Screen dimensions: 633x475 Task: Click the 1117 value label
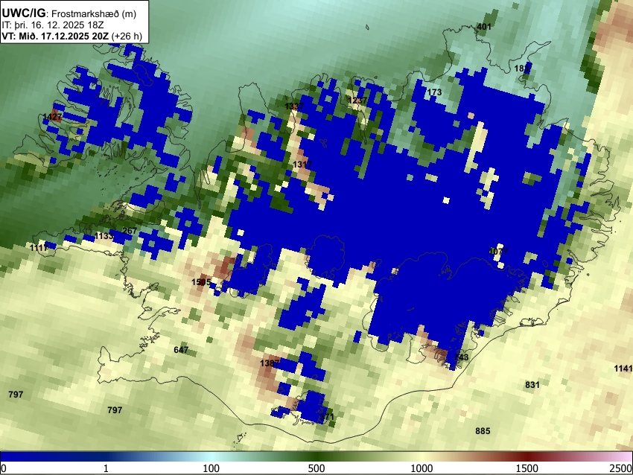tap(39, 248)
